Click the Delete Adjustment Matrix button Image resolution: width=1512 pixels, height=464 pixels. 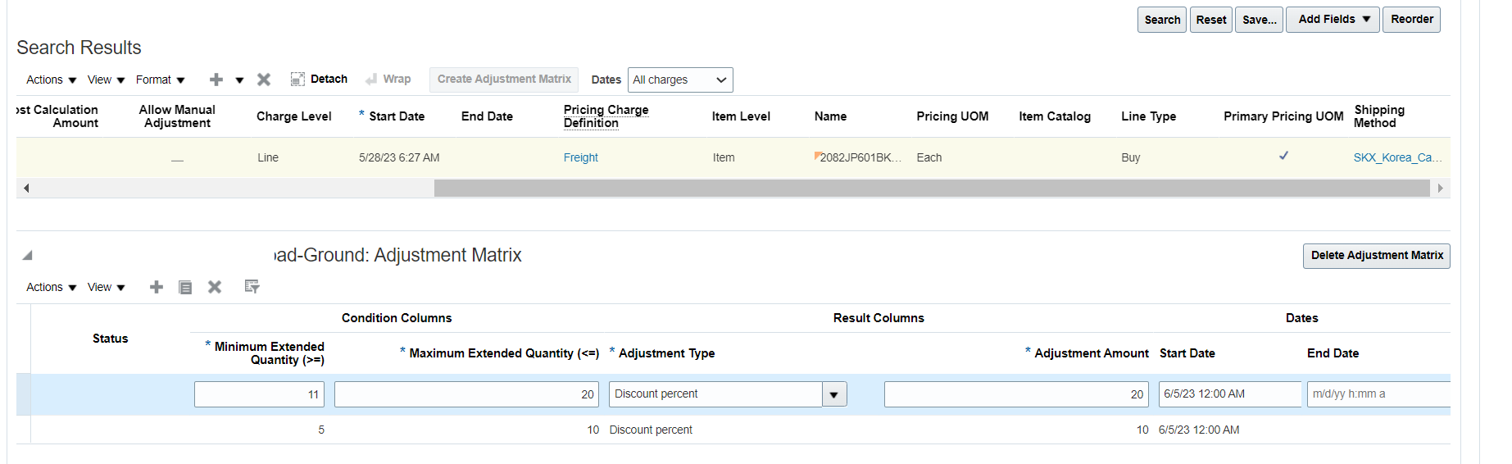point(1377,256)
